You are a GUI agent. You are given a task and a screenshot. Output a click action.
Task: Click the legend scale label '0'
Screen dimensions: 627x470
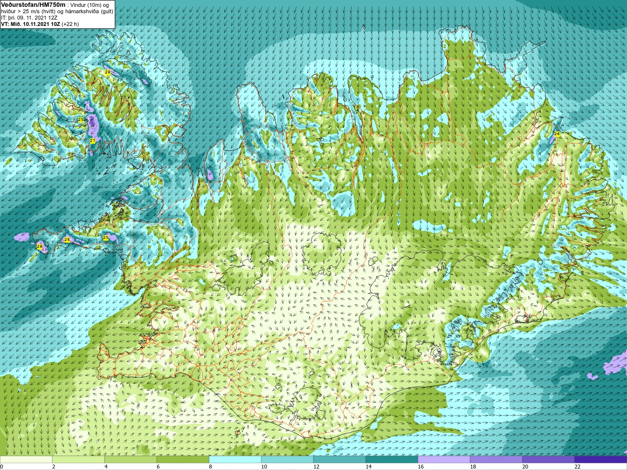coord(1,467)
